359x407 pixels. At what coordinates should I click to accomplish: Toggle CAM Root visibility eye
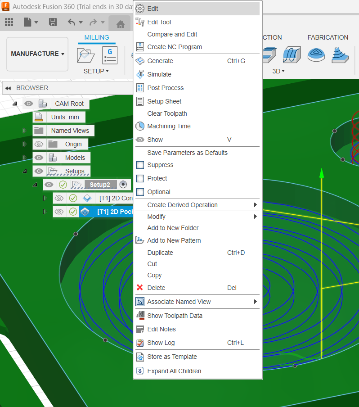[x=28, y=104]
